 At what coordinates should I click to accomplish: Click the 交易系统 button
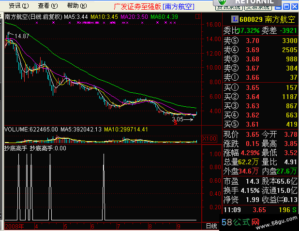(x=258, y=8)
